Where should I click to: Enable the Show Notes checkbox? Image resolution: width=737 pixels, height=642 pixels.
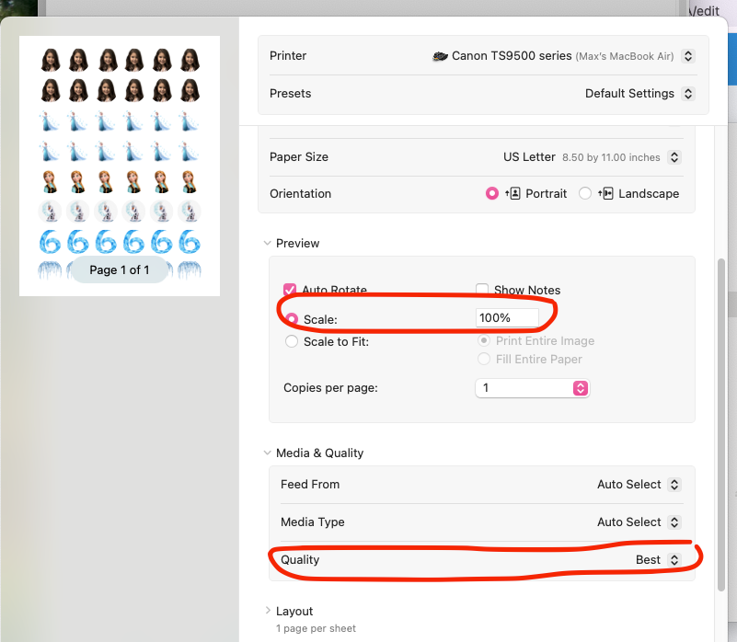(x=482, y=290)
